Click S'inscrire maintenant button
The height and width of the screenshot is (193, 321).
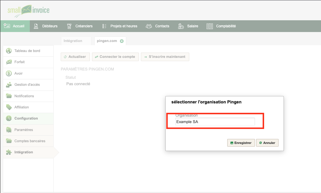click(165, 57)
